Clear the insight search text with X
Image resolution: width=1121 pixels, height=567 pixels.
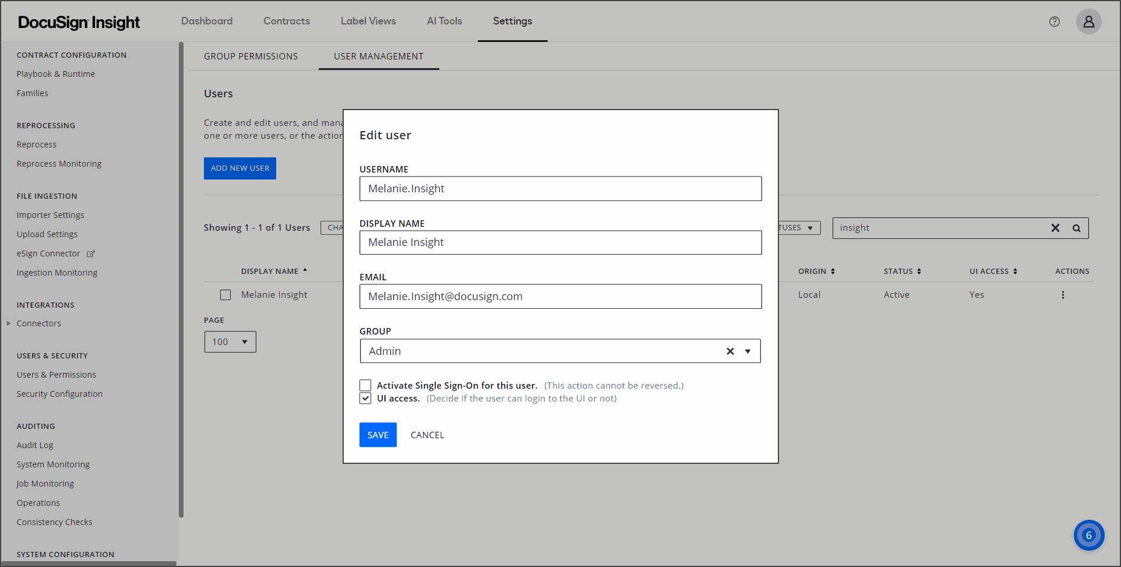coord(1055,228)
